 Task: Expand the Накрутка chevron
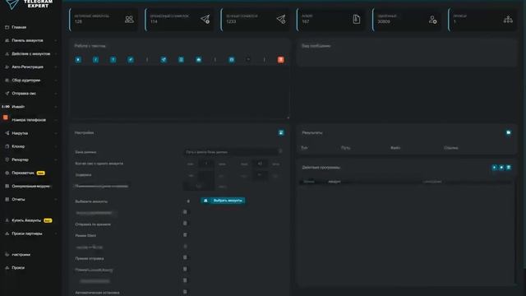click(56, 133)
